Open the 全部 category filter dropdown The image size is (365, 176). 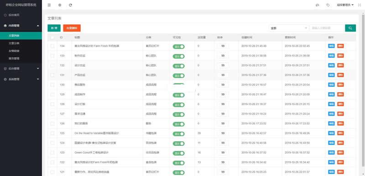coord(289,28)
